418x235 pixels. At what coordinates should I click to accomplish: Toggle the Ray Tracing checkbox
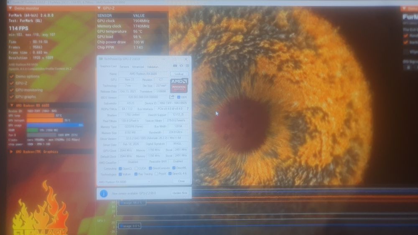(136, 174)
